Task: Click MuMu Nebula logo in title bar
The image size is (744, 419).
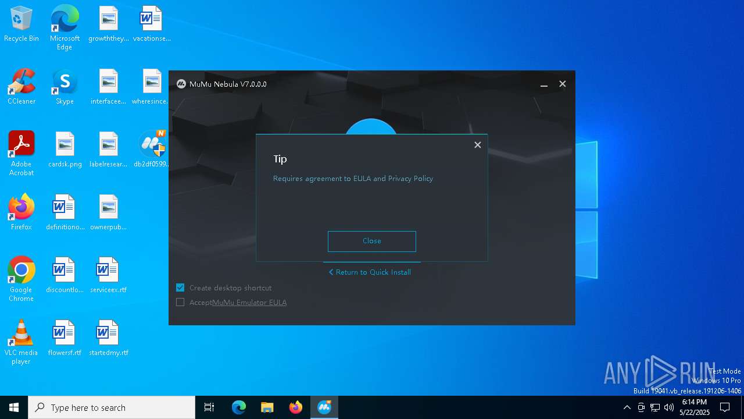Action: (x=181, y=84)
